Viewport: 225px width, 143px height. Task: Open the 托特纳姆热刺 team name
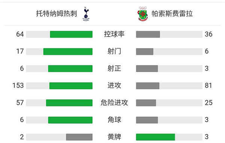click(x=57, y=13)
